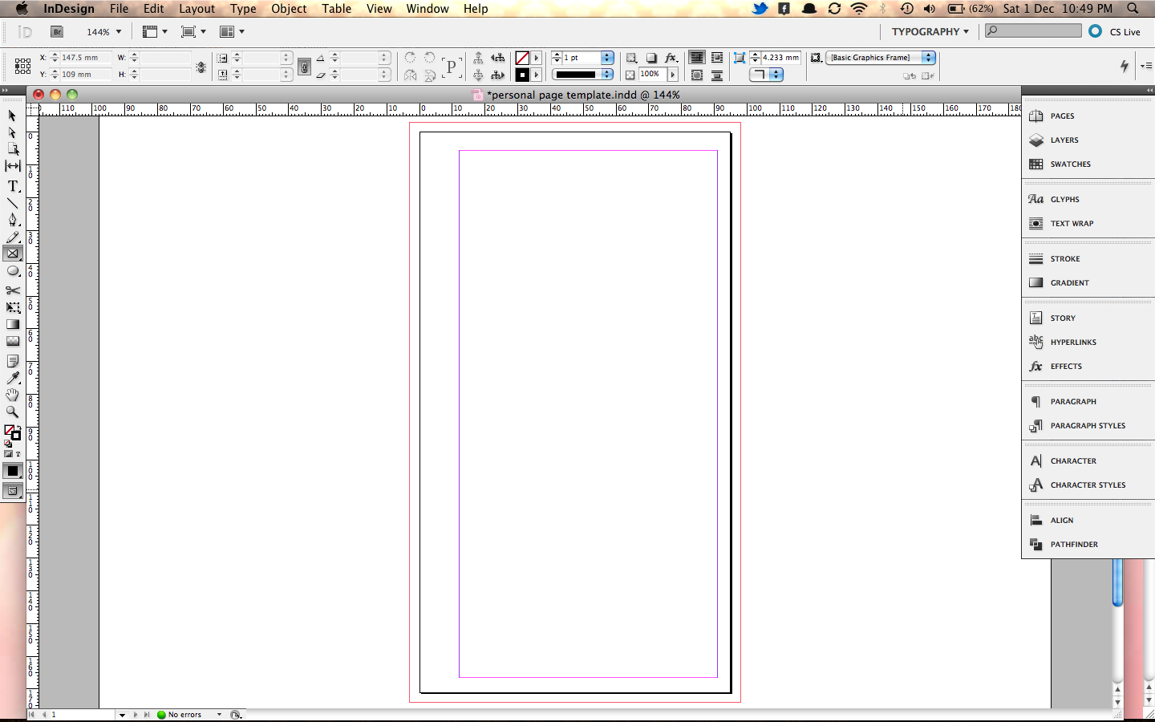
Task: Activate the Direct Selection tool
Action: point(13,132)
